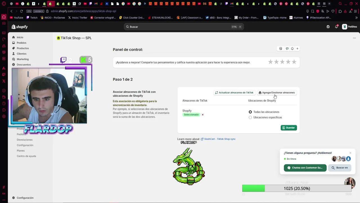Click the chat bubble icon in Panel de control
The image size is (360, 203).
click(287, 48)
